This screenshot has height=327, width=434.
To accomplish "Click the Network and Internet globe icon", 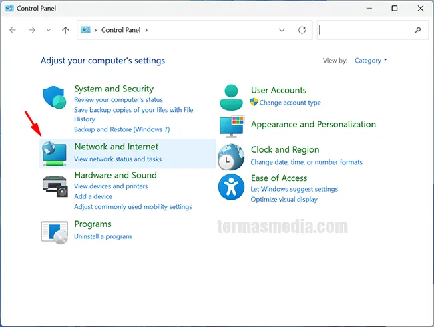I will pos(54,153).
